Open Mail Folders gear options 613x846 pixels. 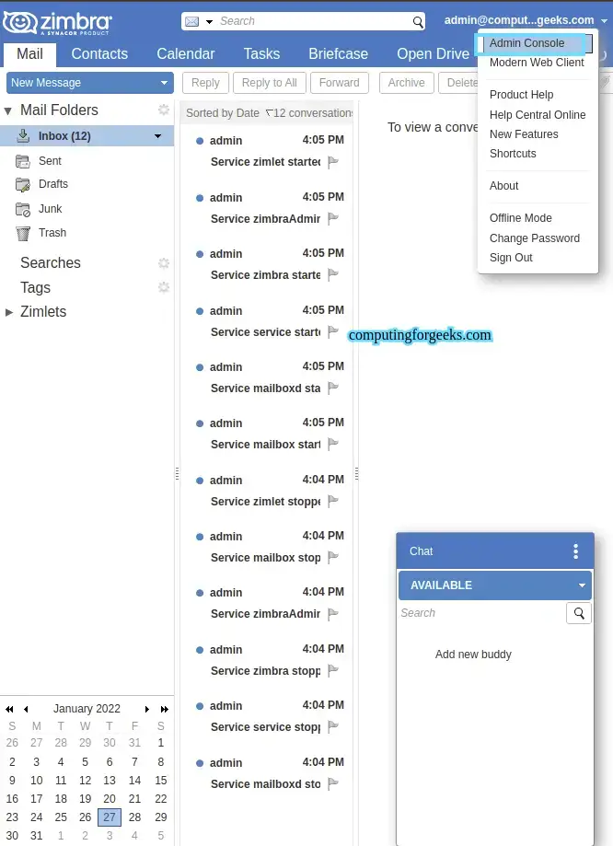[x=164, y=110]
